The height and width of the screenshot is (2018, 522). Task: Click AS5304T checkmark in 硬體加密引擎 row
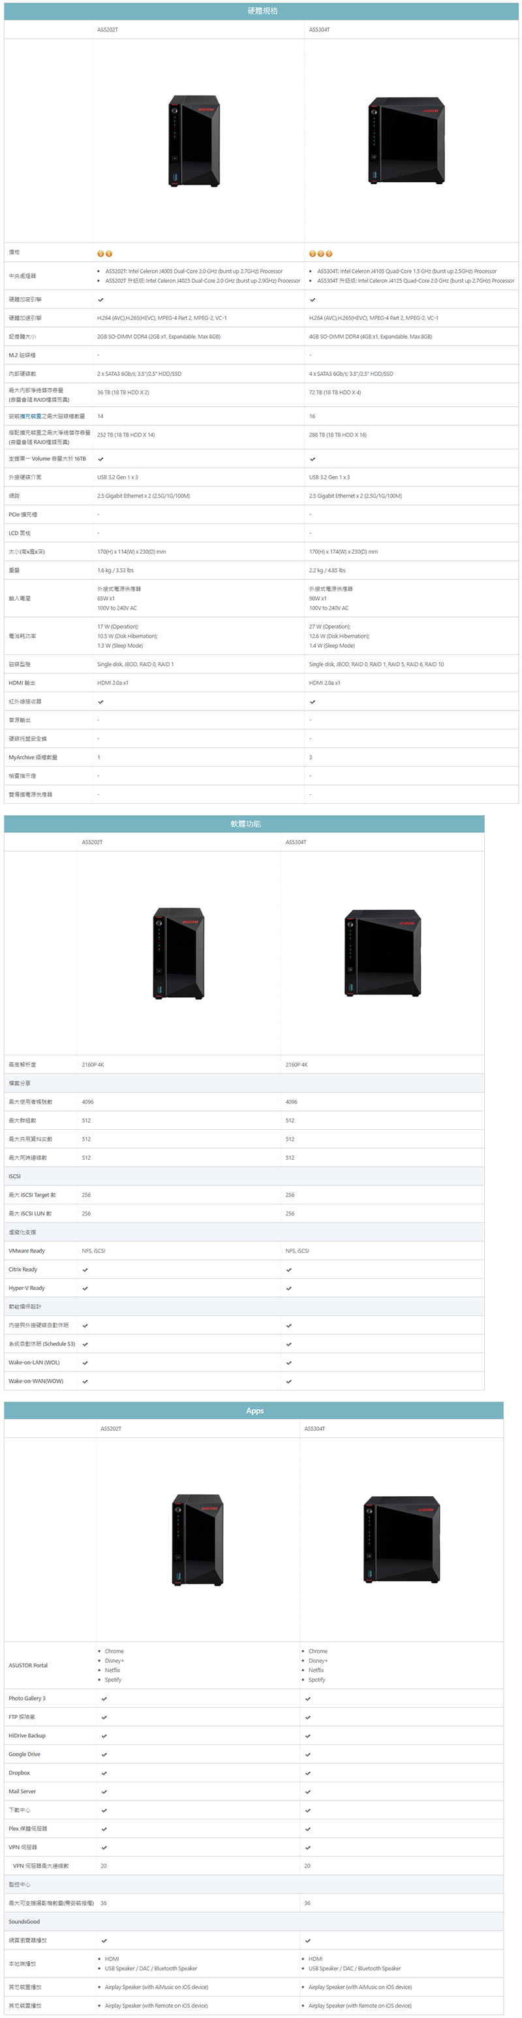[313, 299]
